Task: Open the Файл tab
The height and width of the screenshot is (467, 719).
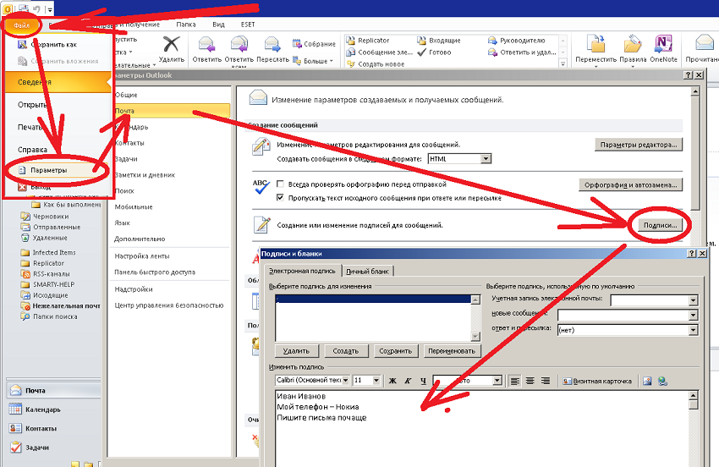Action: pos(21,25)
